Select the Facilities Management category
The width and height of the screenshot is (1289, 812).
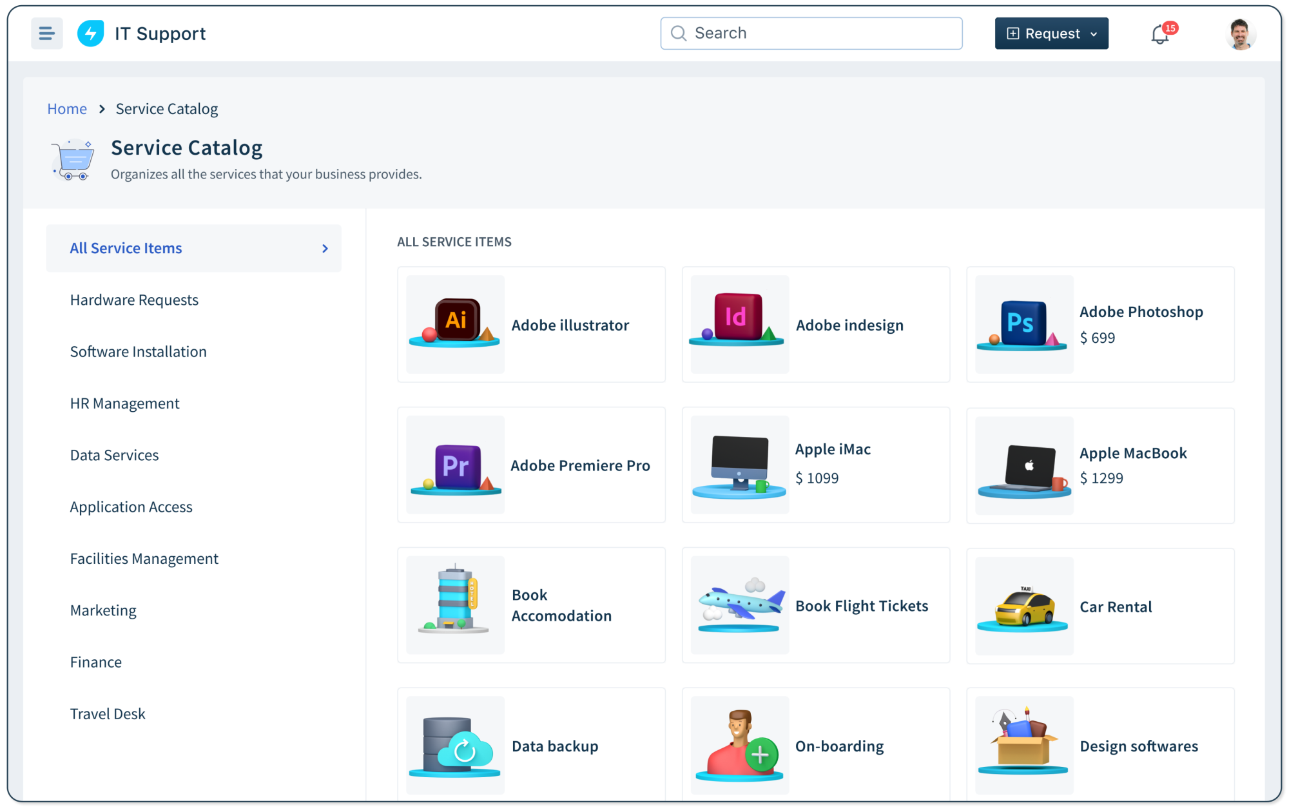click(145, 557)
